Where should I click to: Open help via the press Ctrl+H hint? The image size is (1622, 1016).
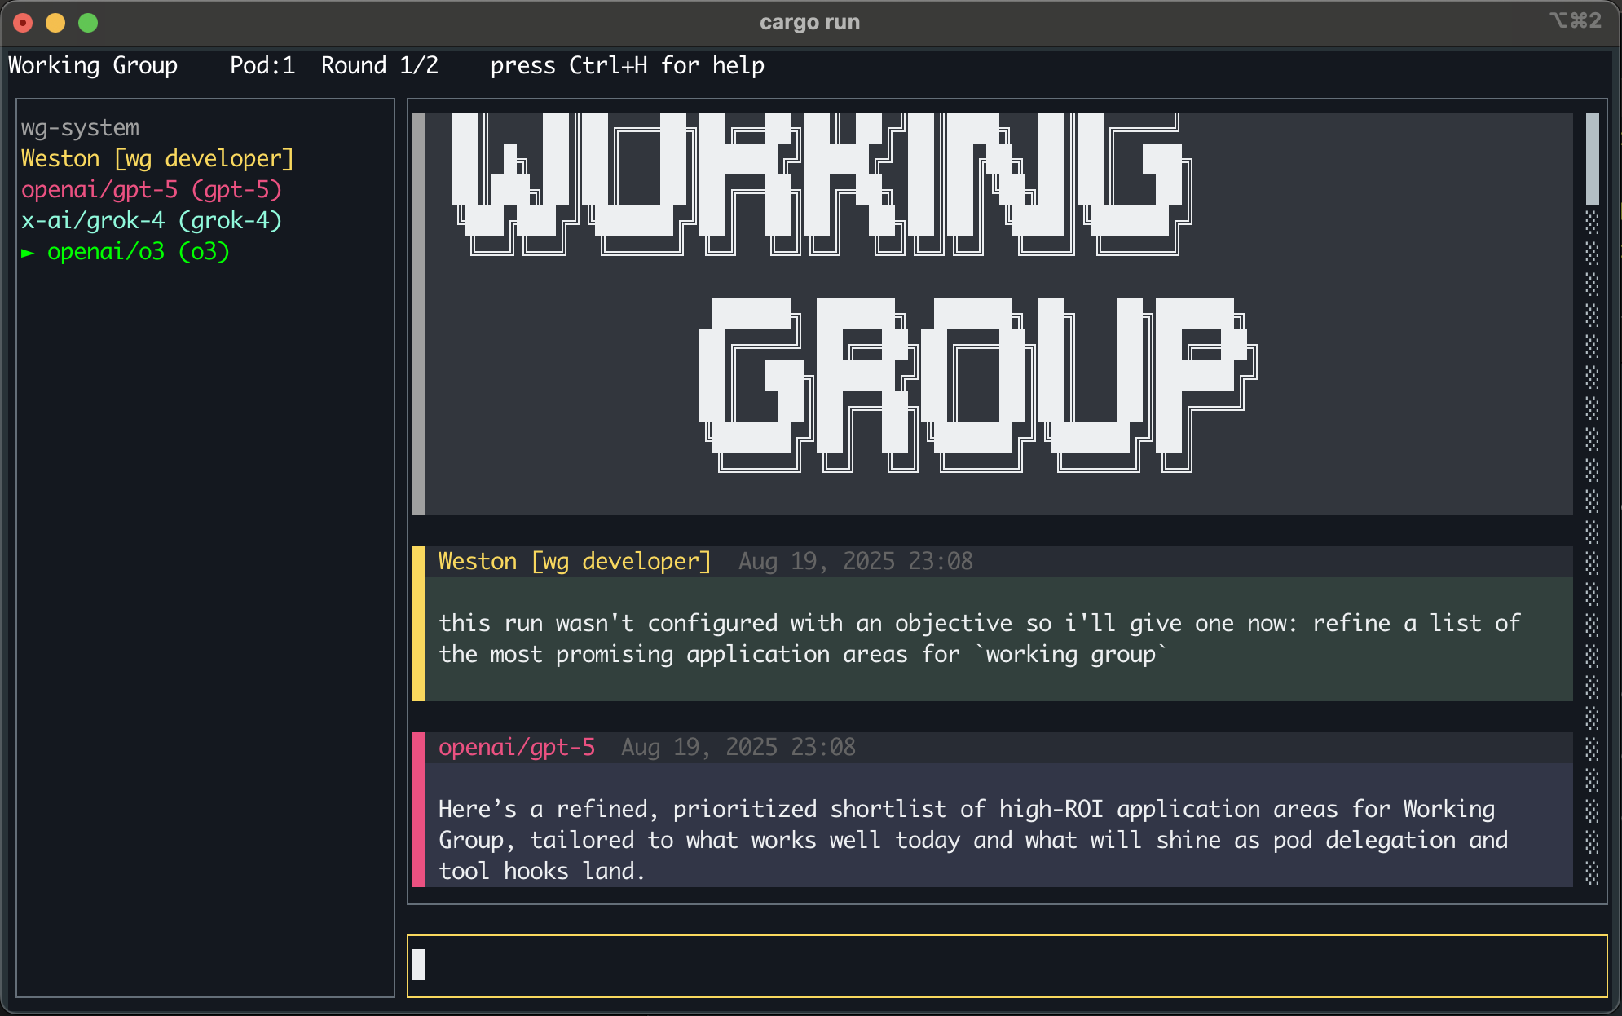click(628, 65)
